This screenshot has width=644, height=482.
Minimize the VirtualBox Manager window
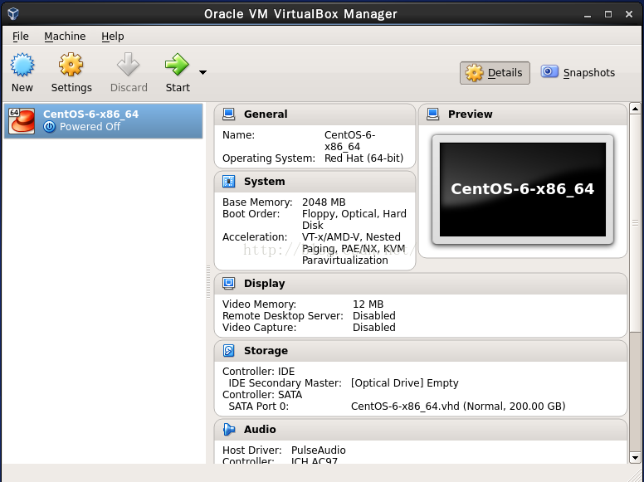(x=588, y=14)
